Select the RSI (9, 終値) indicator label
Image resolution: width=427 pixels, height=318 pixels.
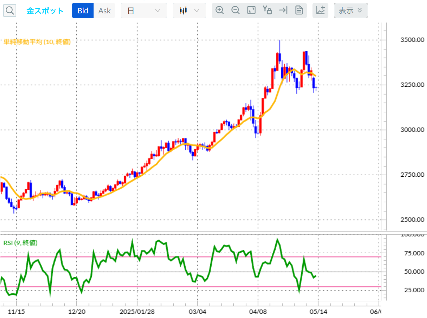[x=20, y=243]
